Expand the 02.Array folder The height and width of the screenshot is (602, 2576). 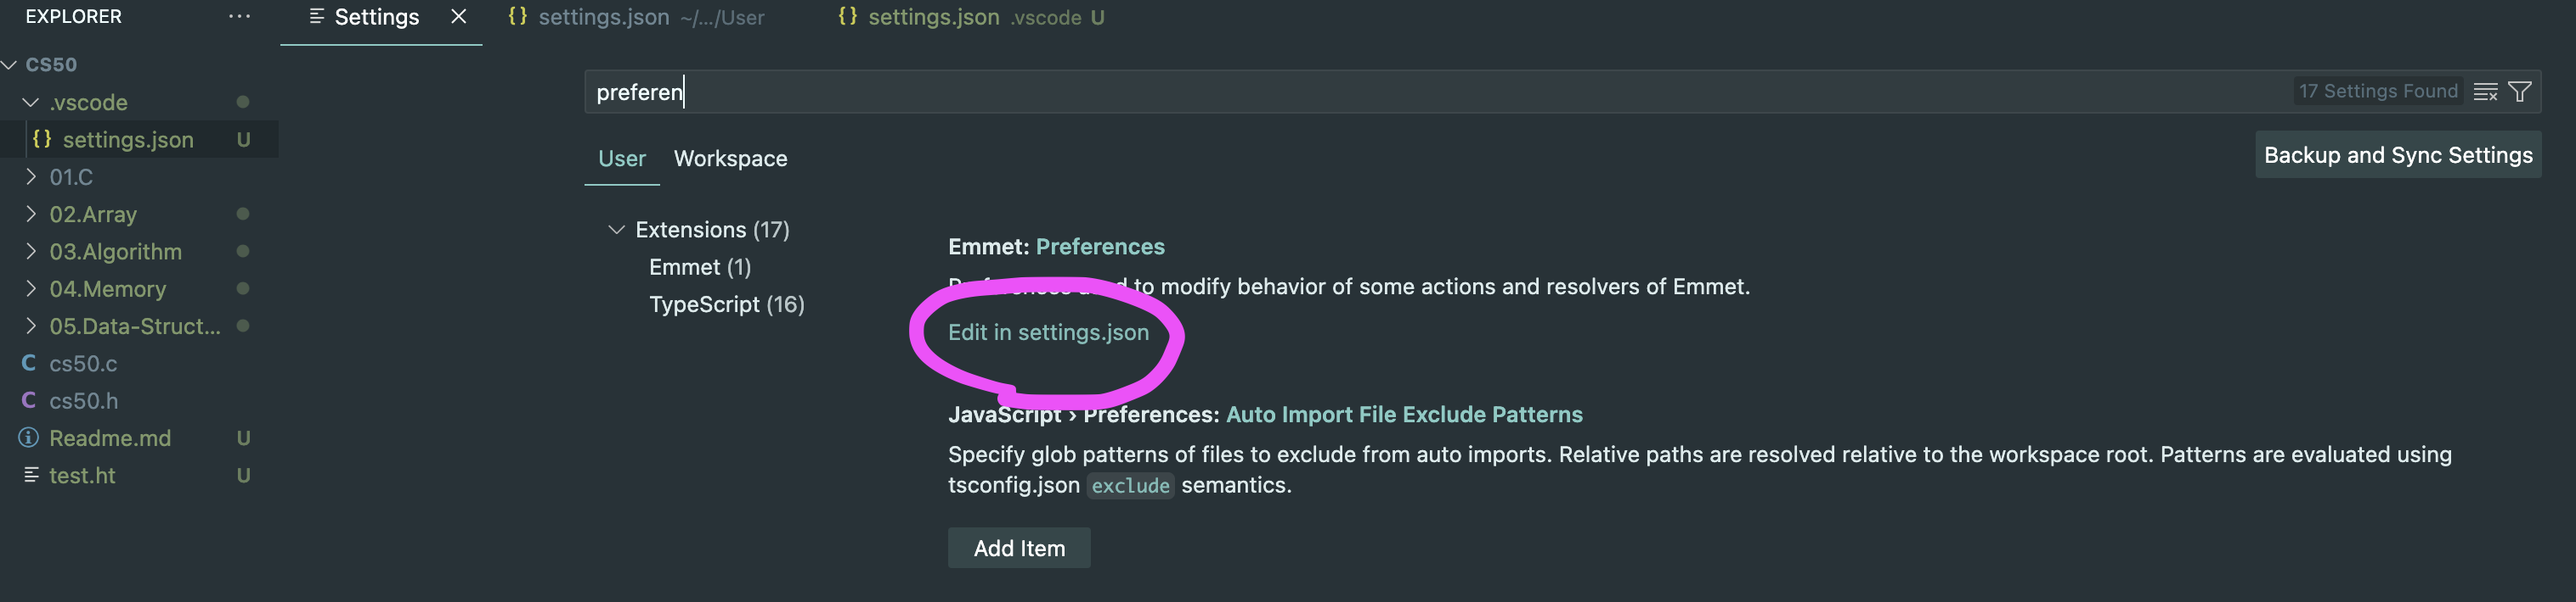tap(31, 214)
